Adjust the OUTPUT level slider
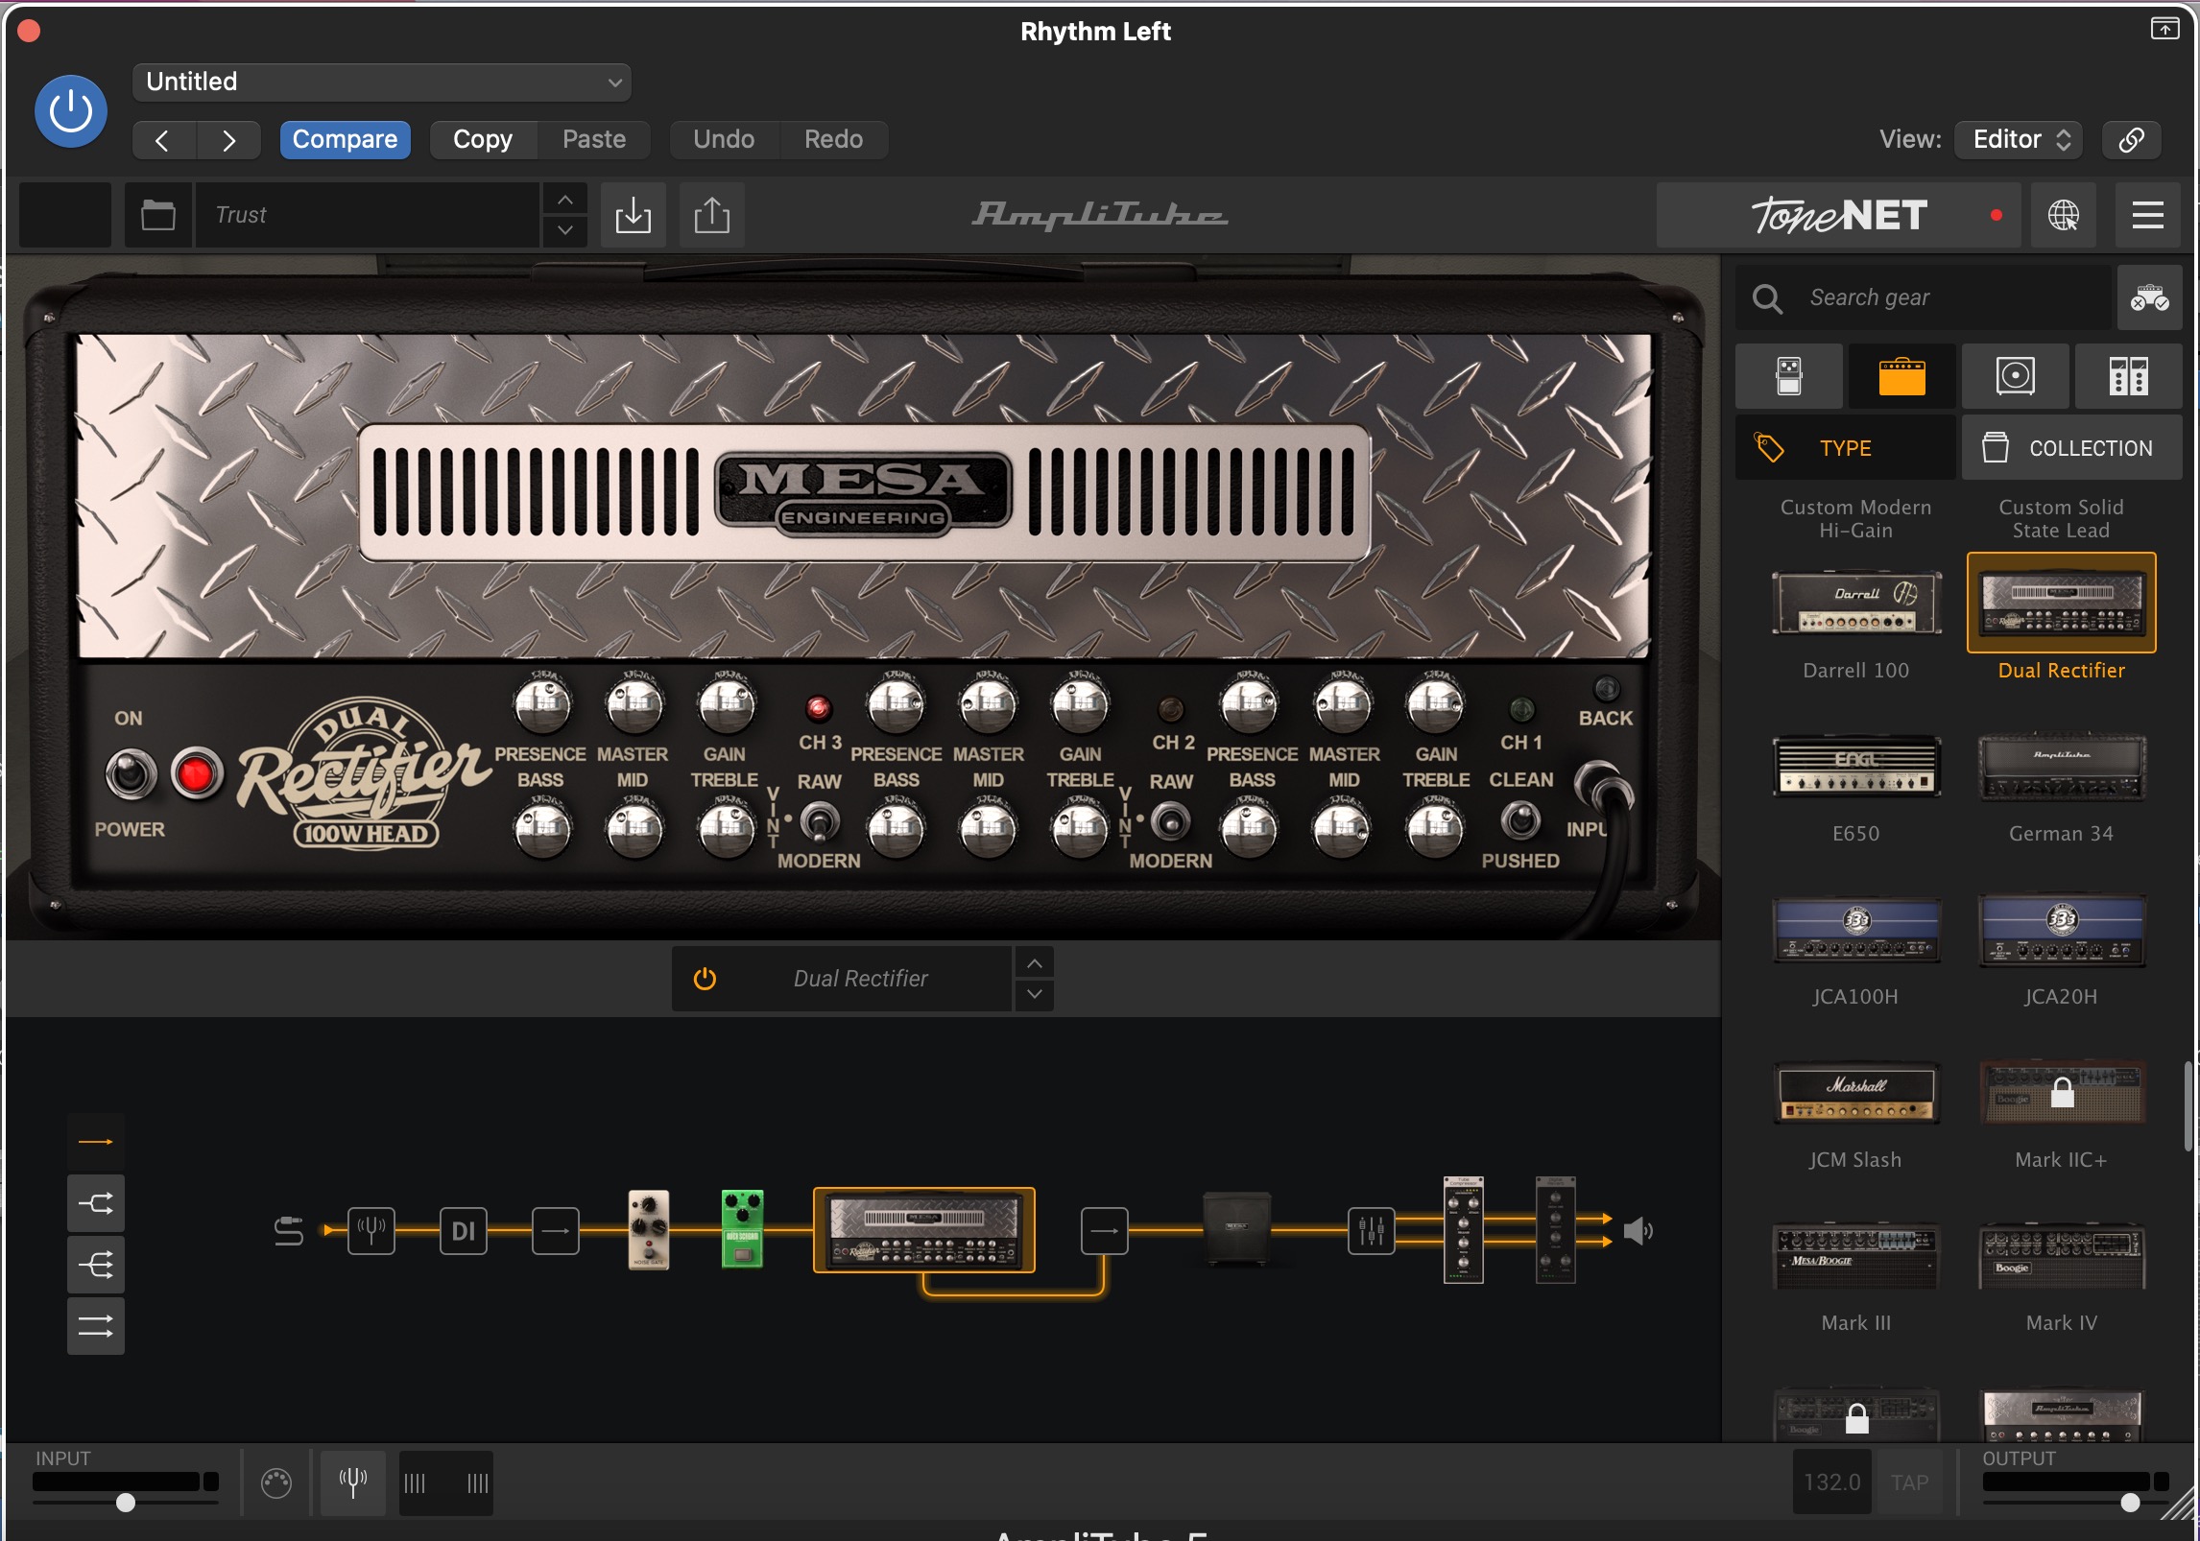Viewport: 2200px width, 1541px height. (2130, 1502)
